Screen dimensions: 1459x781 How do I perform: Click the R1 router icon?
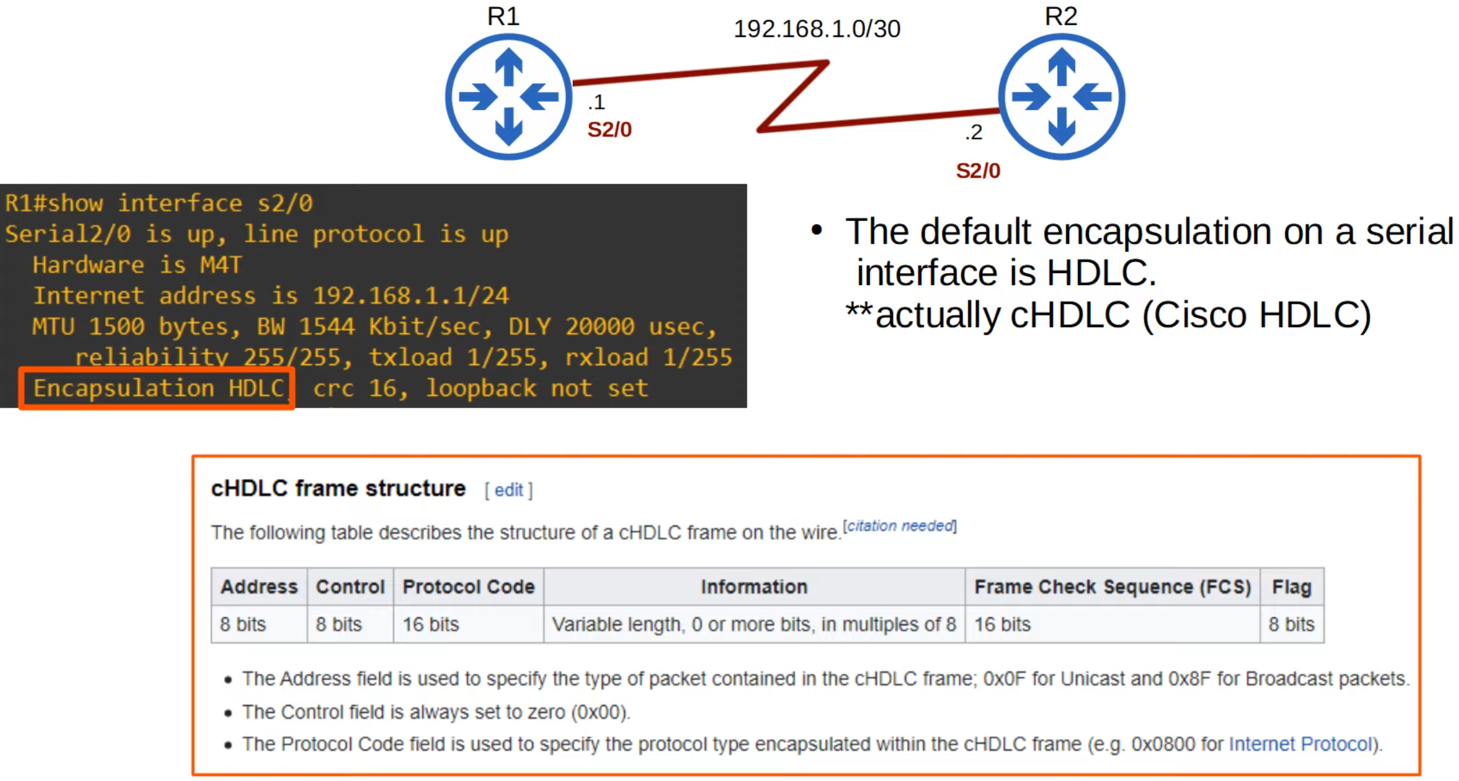point(508,97)
